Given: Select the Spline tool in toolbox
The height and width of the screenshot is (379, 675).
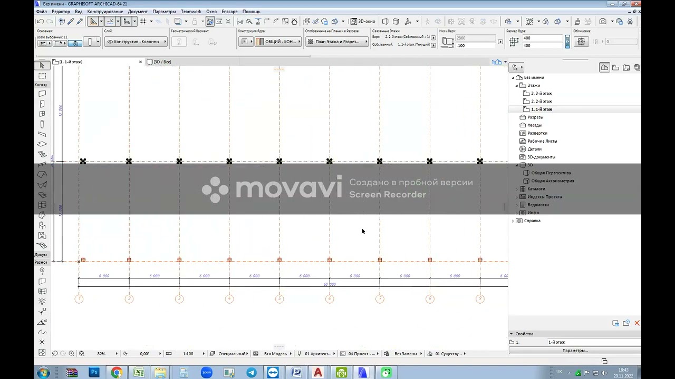Looking at the screenshot, I should click(x=42, y=332).
